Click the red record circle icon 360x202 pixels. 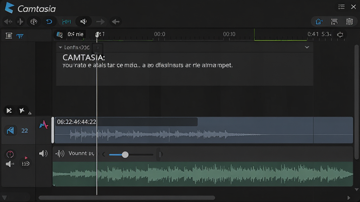click(x=10, y=154)
